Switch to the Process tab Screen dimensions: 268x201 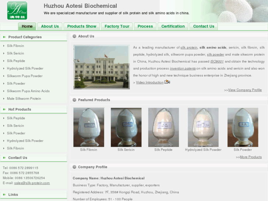click(145, 26)
